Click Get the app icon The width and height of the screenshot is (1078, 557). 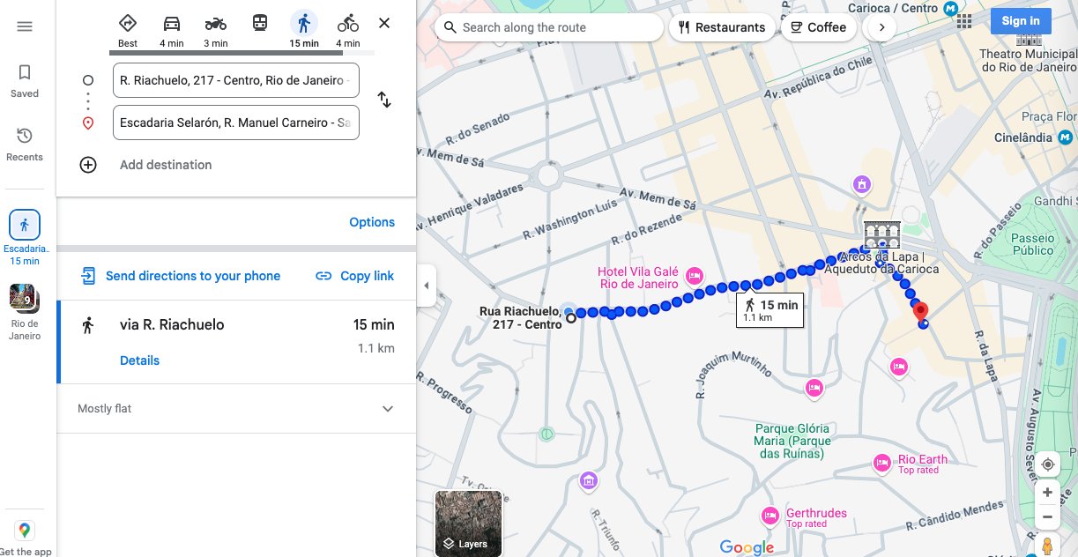click(25, 531)
